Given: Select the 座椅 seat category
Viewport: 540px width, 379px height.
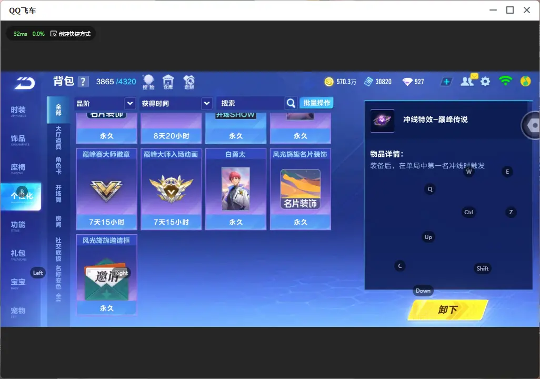Looking at the screenshot, I should (18, 168).
